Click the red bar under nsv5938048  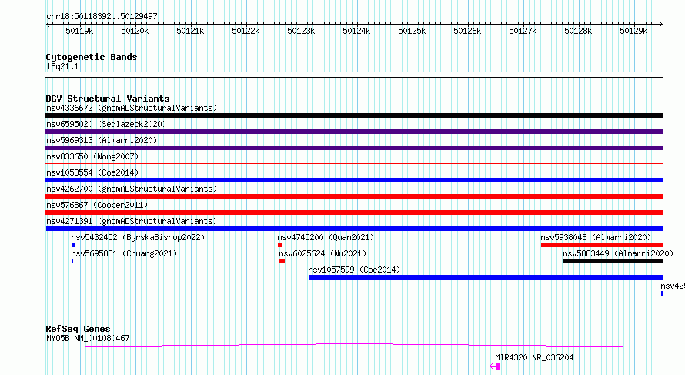point(602,245)
